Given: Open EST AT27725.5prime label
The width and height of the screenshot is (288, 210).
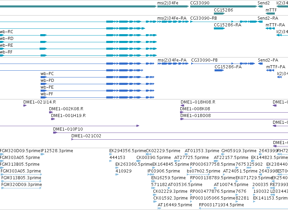Looking at the screenshot, I should point(192,158).
